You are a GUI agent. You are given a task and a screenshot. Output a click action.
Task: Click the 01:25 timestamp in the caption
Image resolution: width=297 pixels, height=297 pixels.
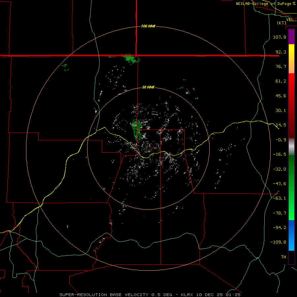(233, 295)
